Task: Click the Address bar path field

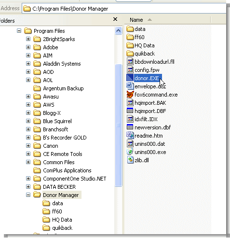Action: (x=124, y=9)
